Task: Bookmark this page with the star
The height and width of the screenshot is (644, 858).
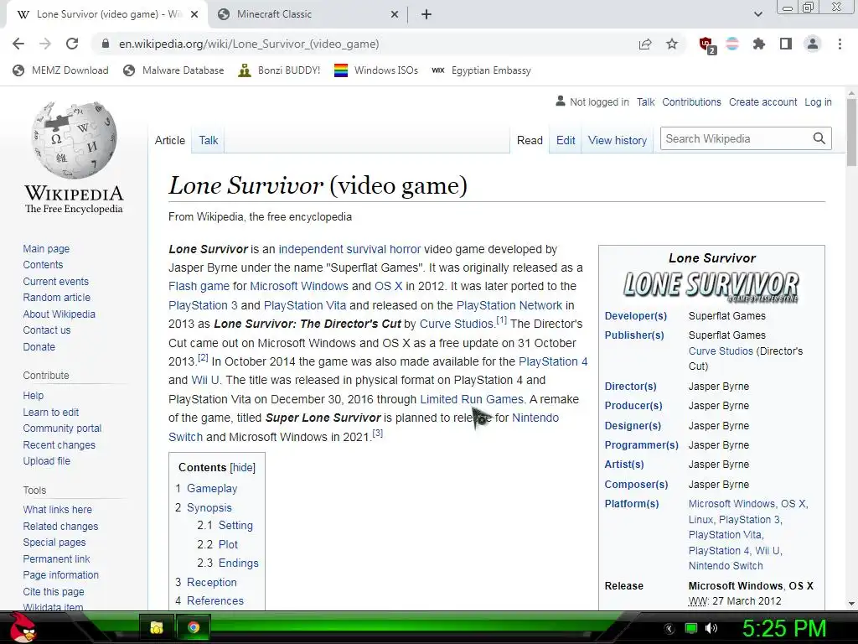Action: tap(672, 44)
